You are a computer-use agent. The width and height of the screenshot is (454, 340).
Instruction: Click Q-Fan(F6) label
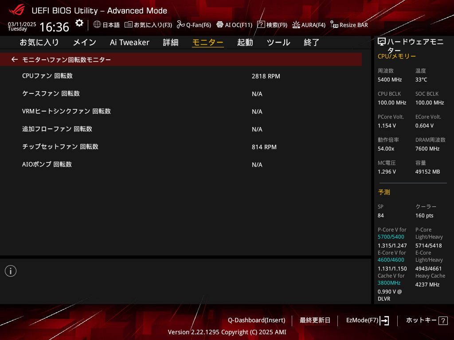tap(199, 25)
